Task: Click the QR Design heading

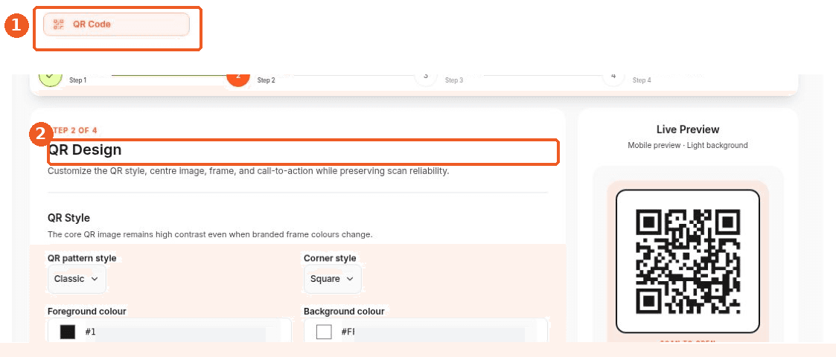Action: (86, 149)
